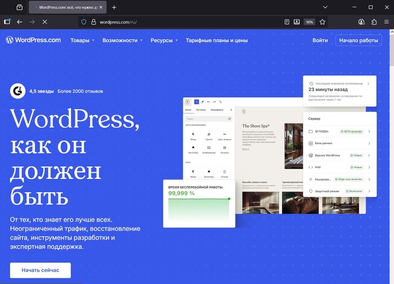The width and height of the screenshot is (394, 284).
Task: Toggle reader view icon
Action: point(286,22)
